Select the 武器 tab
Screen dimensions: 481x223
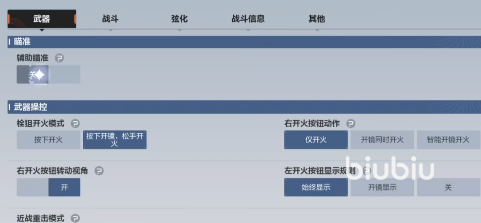click(42, 19)
